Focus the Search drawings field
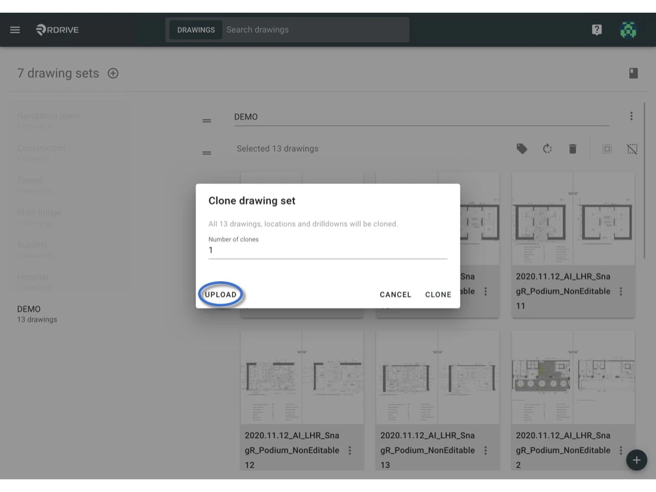Screen dimensions: 656x492 tap(316, 29)
